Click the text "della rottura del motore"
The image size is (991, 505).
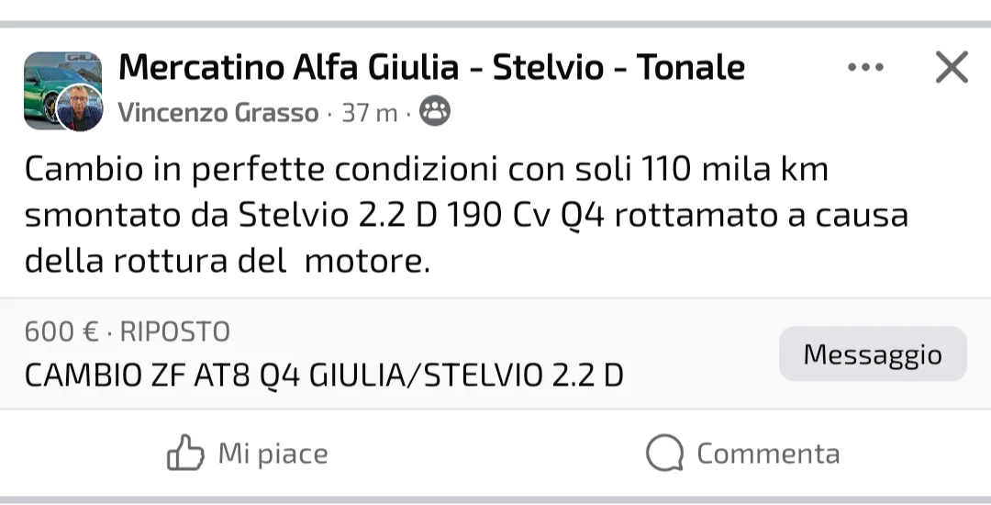click(x=227, y=262)
